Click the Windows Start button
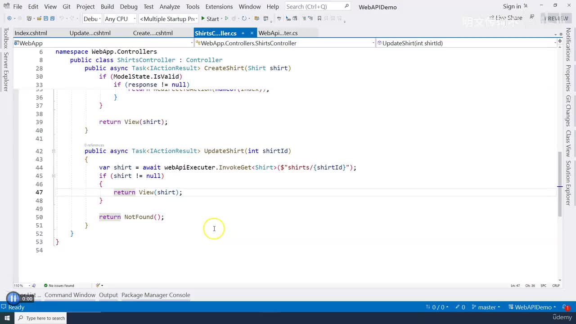Viewport: 576px width, 324px height. 7,318
